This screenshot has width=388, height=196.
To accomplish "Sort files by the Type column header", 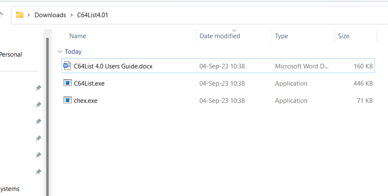I will 281,36.
